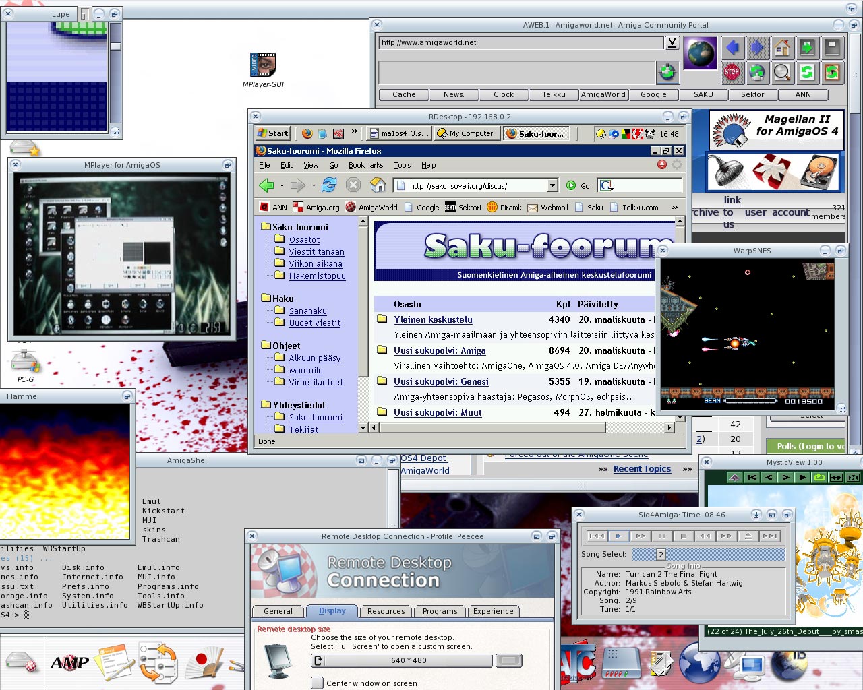
Task: Click the Clock bookmark button in AWeb
Action: [504, 94]
